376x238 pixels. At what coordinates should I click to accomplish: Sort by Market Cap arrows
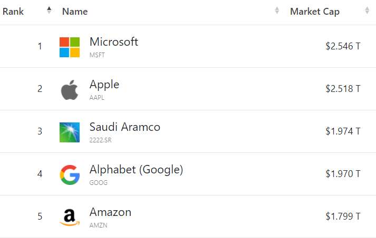click(367, 11)
